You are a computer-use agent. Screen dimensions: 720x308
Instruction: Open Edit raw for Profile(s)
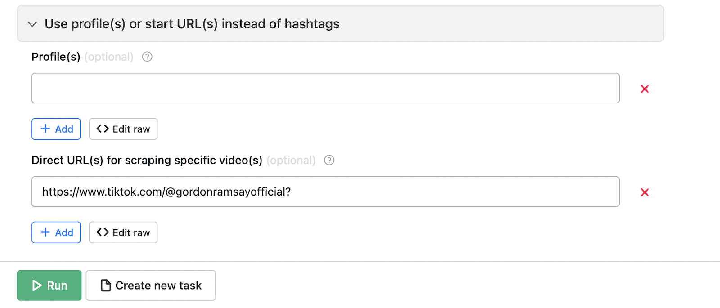(123, 129)
